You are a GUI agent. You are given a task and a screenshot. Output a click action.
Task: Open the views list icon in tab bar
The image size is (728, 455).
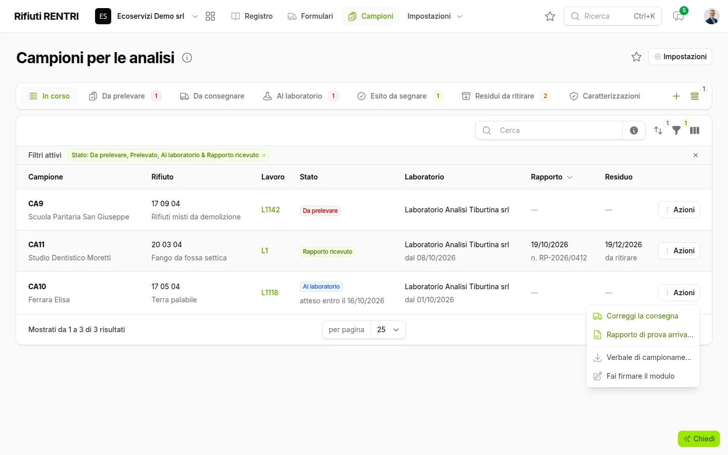[695, 96]
